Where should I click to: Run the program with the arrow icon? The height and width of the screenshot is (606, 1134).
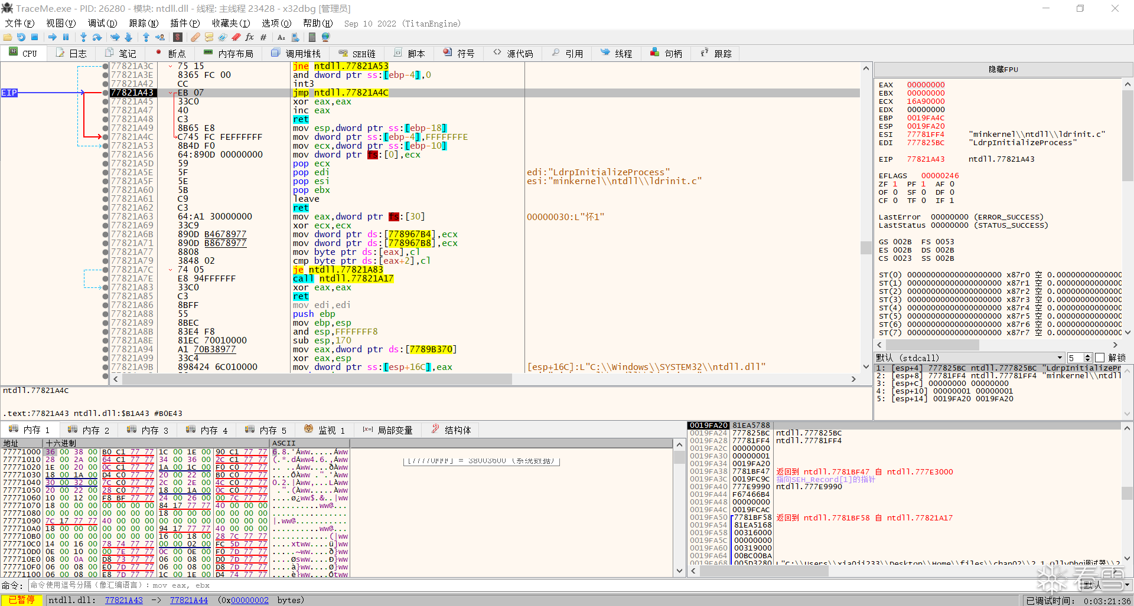click(x=53, y=37)
